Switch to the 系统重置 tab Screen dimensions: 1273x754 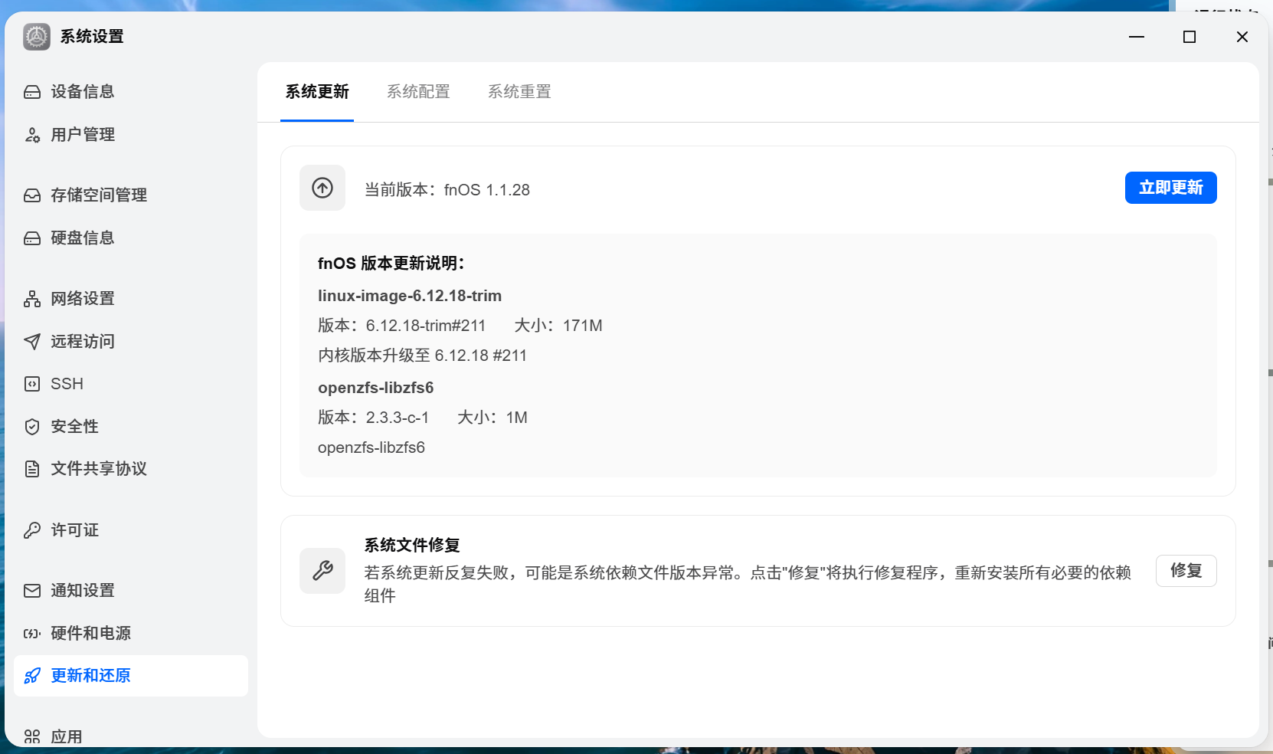tap(519, 92)
